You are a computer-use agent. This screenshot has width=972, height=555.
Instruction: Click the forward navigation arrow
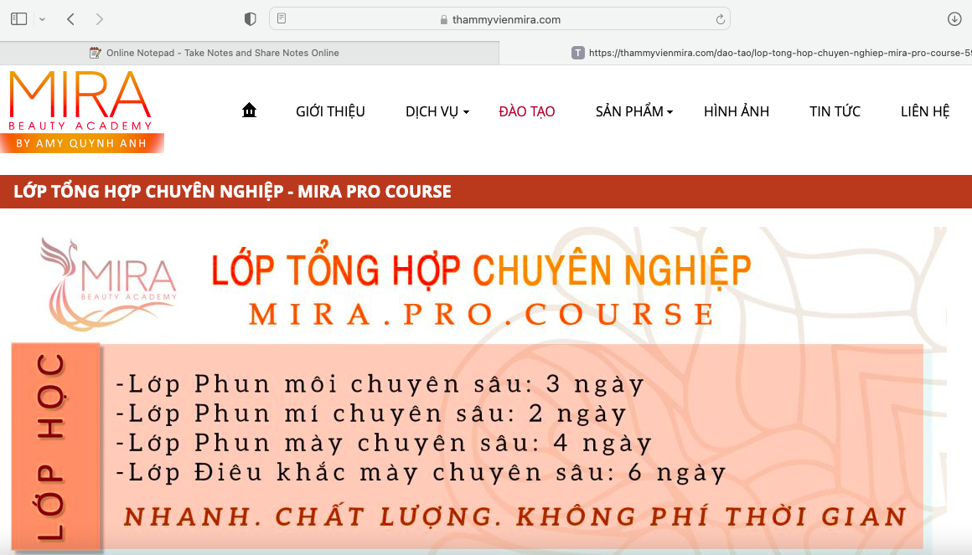pos(100,18)
